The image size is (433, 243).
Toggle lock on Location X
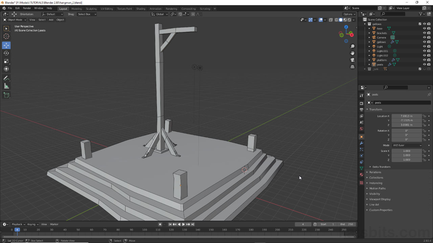(425, 116)
